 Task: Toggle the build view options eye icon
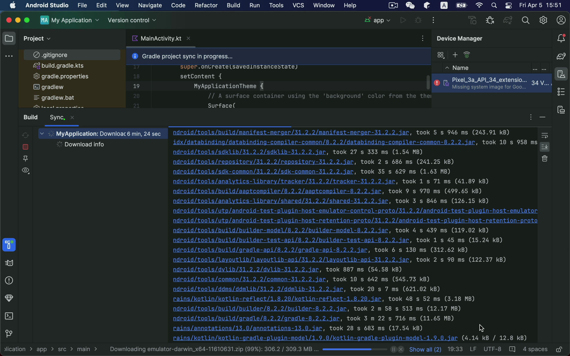[x=25, y=171]
